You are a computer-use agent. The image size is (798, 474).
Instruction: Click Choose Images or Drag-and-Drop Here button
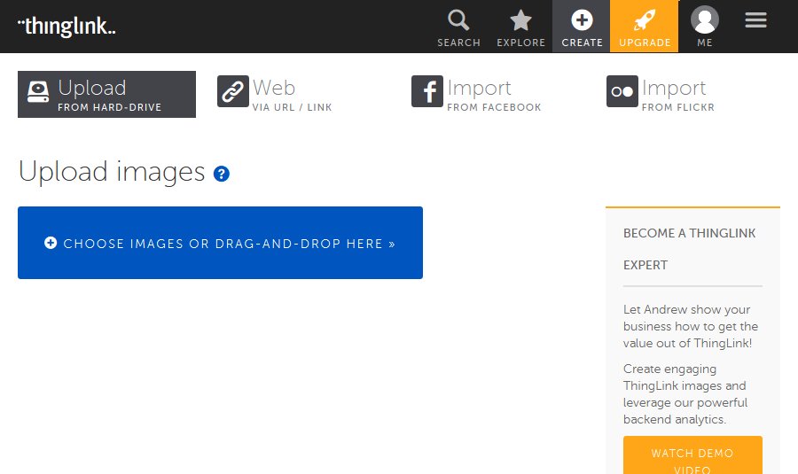coord(221,243)
